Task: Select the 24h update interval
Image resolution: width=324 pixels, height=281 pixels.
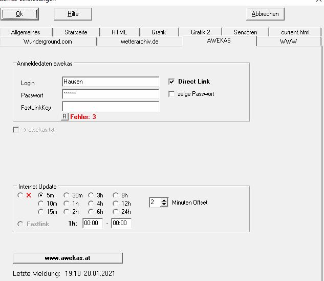Action: 116,212
